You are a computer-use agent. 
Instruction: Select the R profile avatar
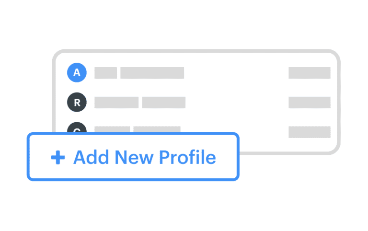tap(77, 102)
